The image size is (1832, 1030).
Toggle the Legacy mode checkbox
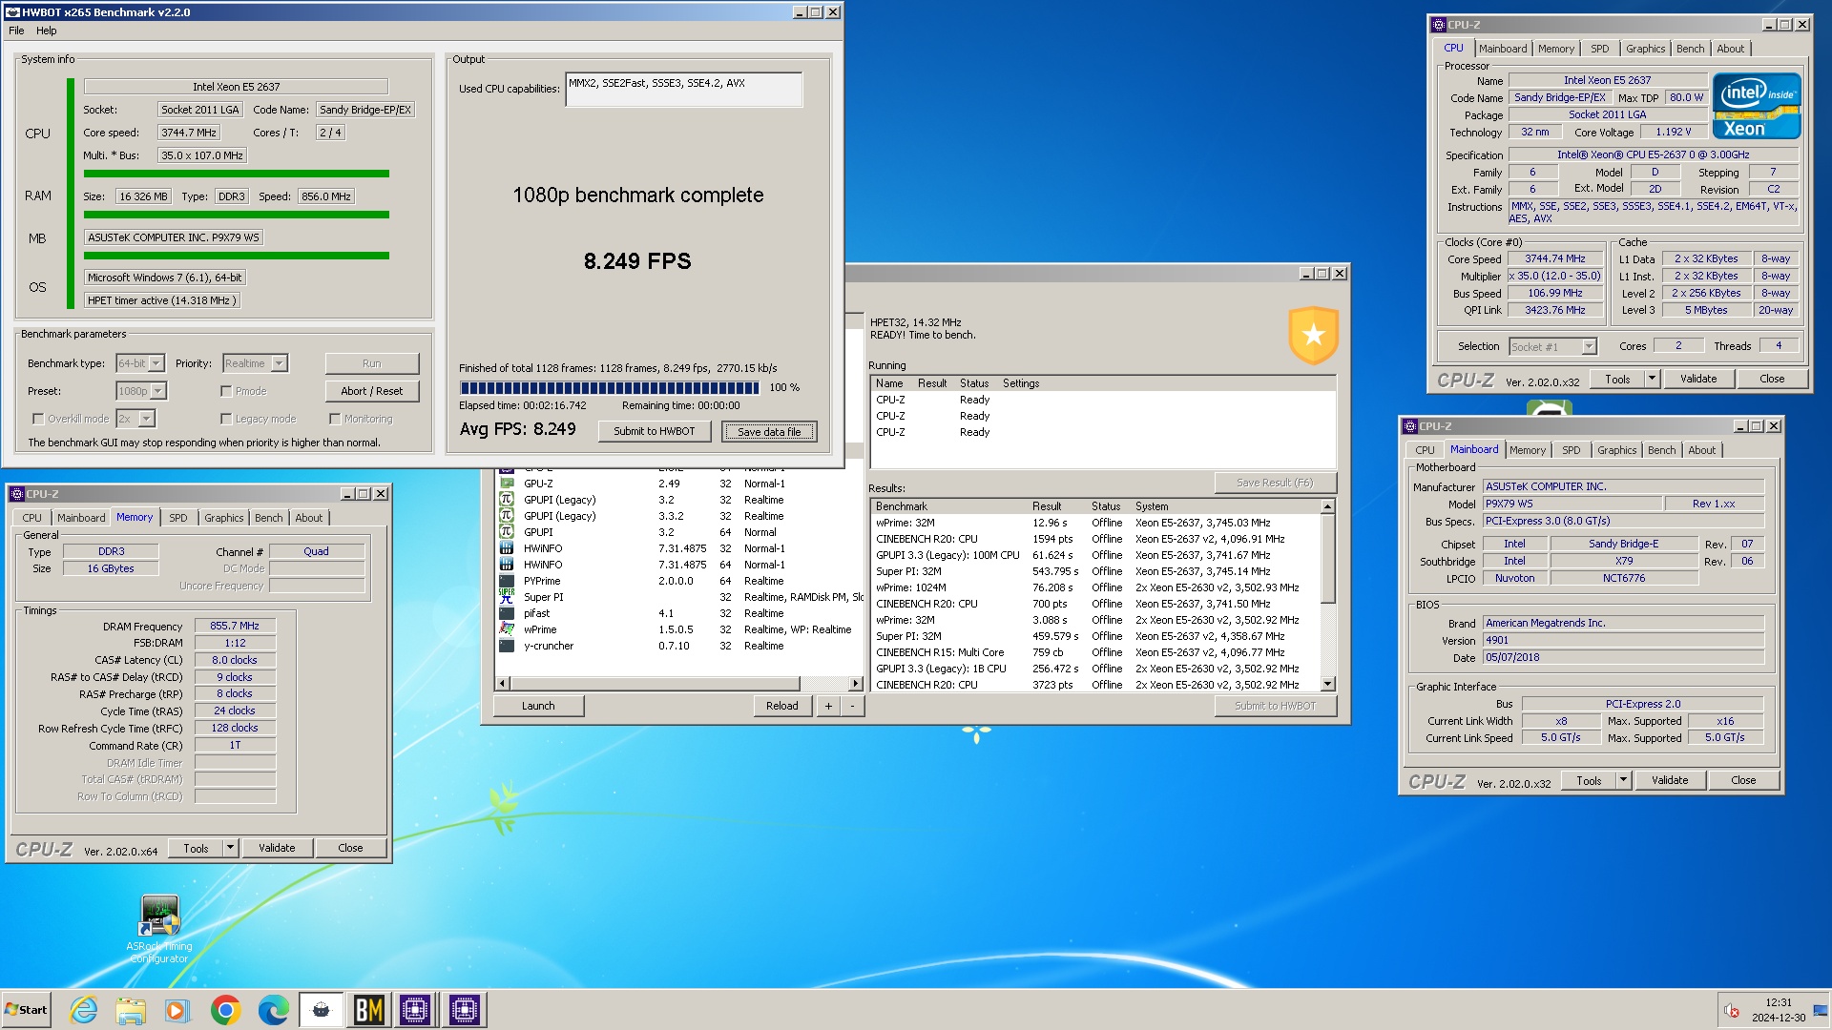pyautogui.click(x=226, y=419)
